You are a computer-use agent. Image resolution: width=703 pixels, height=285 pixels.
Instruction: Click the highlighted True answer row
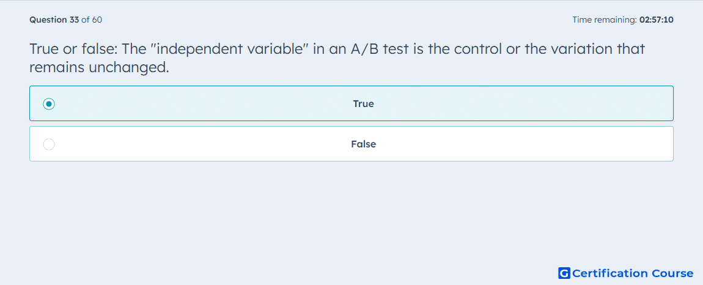pos(351,103)
